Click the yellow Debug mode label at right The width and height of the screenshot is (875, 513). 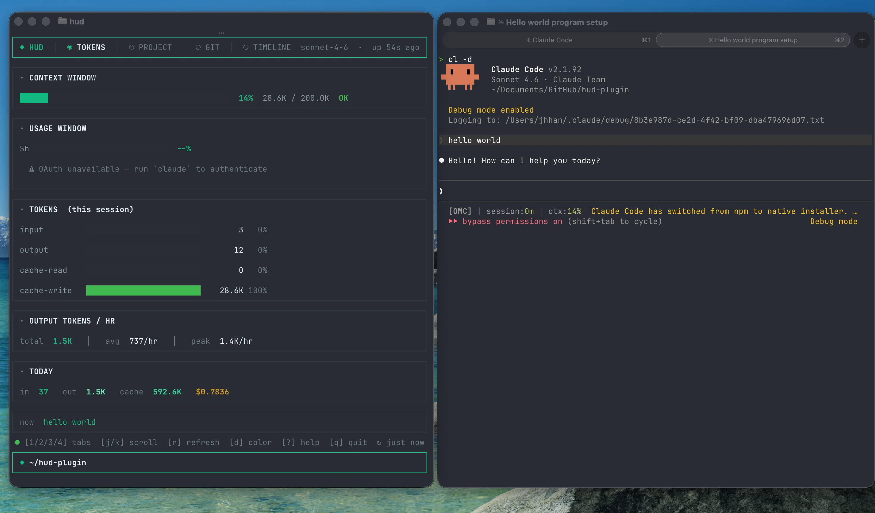coord(834,221)
